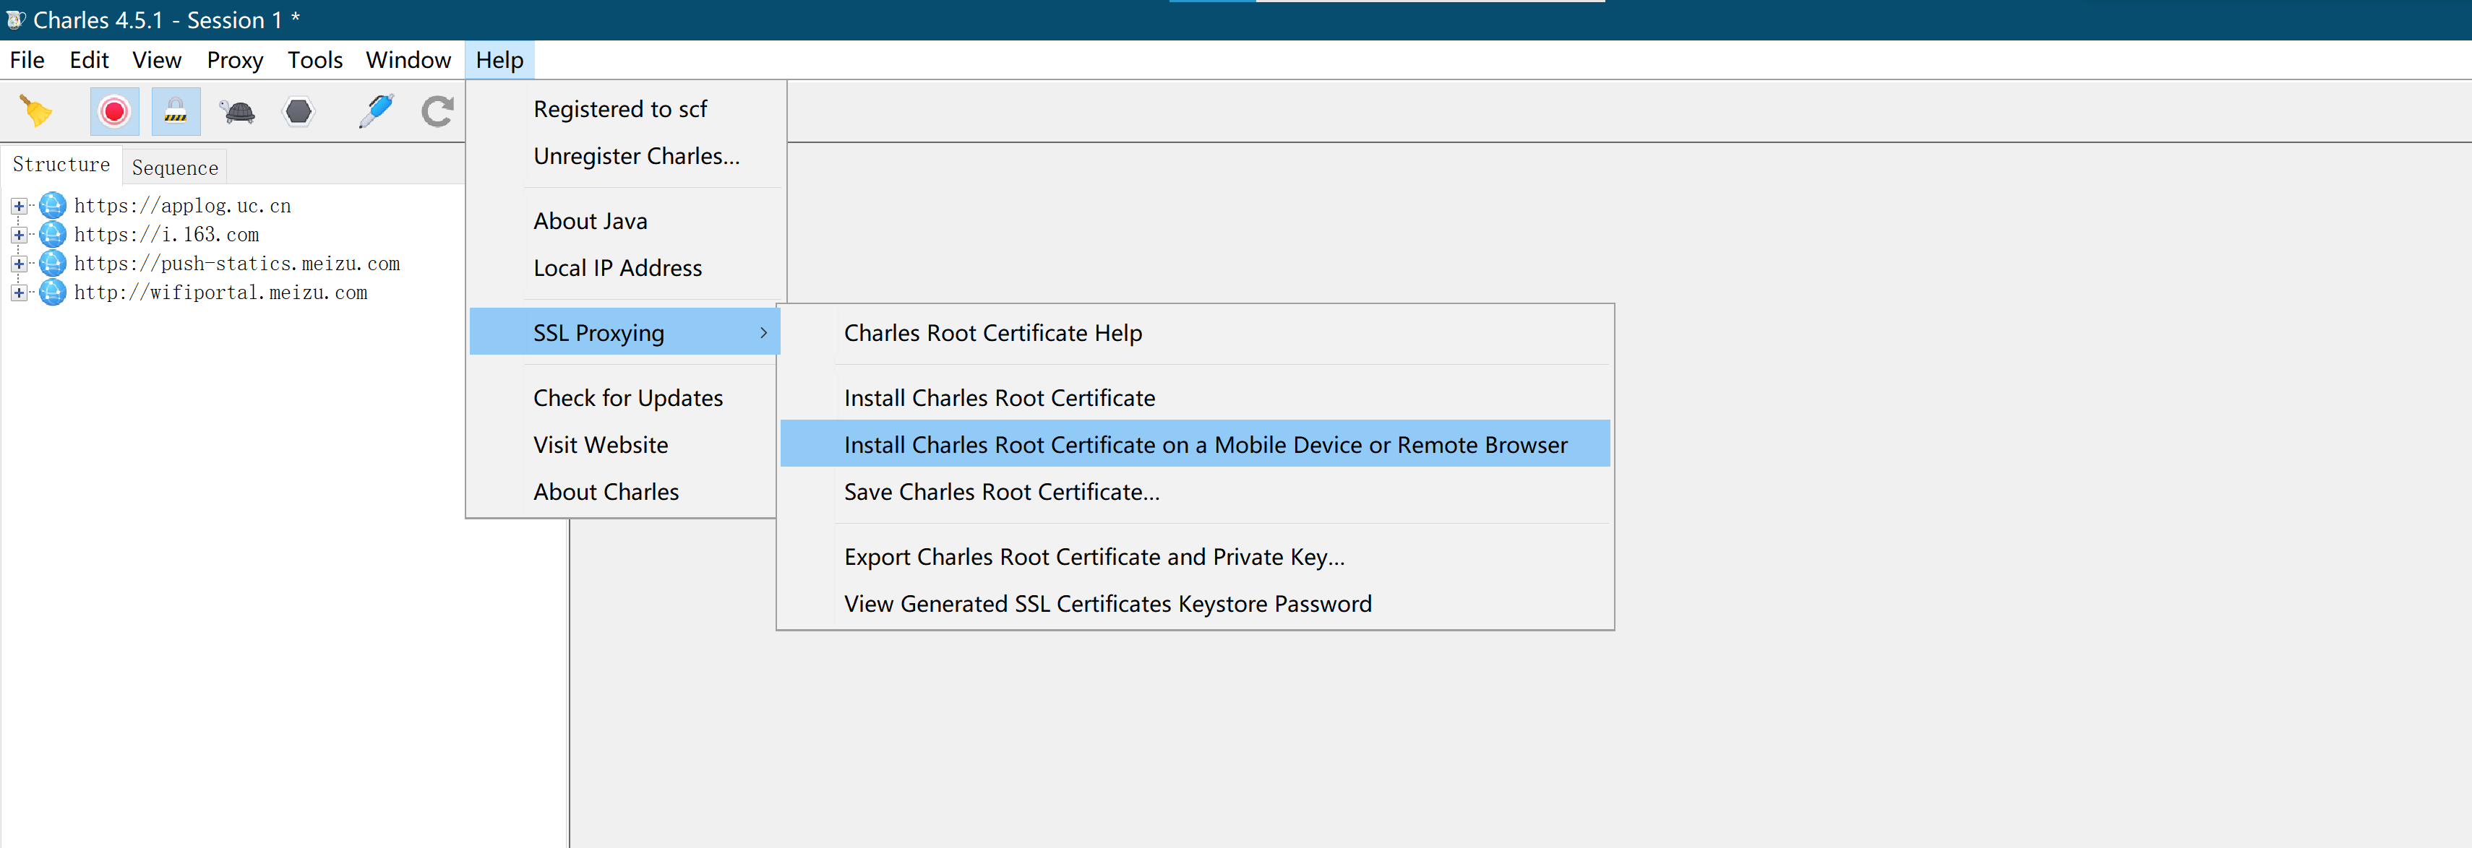Expand the https://i.163.com tree node

click(x=18, y=235)
